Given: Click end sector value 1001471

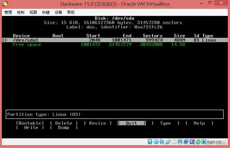Looking at the screenshot, I should point(122,40).
